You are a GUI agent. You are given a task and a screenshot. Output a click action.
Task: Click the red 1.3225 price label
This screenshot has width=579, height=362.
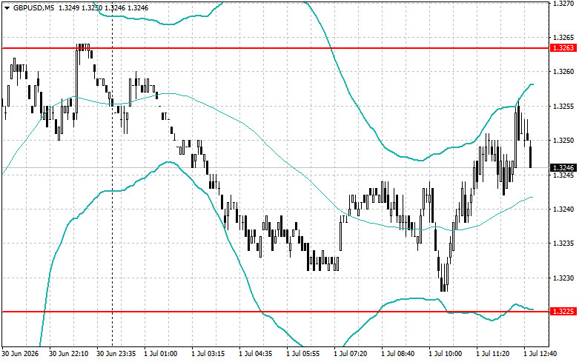pos(563,312)
